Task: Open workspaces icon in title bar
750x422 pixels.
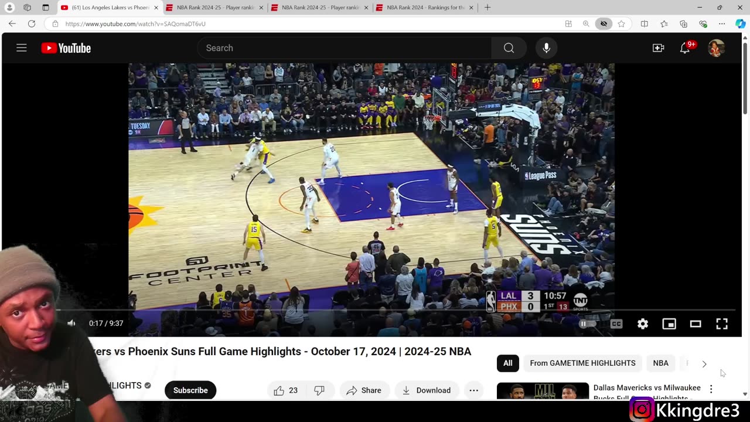Action: (27, 8)
